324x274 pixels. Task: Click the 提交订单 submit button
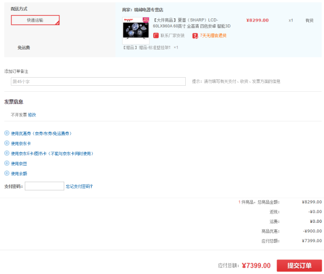(299, 265)
